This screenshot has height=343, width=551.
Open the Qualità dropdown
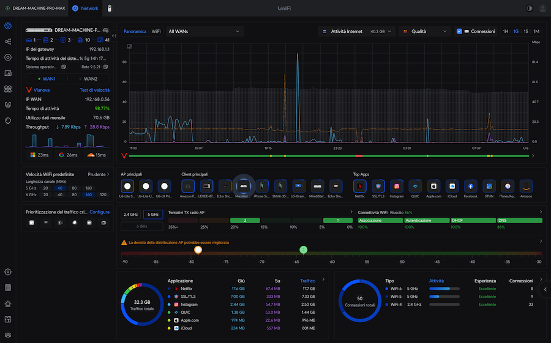point(424,31)
